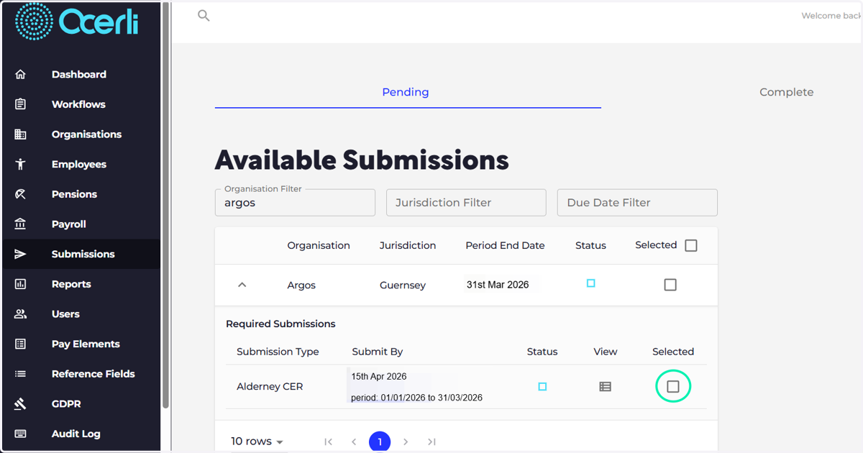This screenshot has height=453, width=863.
Task: Click the Reports chart icon
Action: 20,284
